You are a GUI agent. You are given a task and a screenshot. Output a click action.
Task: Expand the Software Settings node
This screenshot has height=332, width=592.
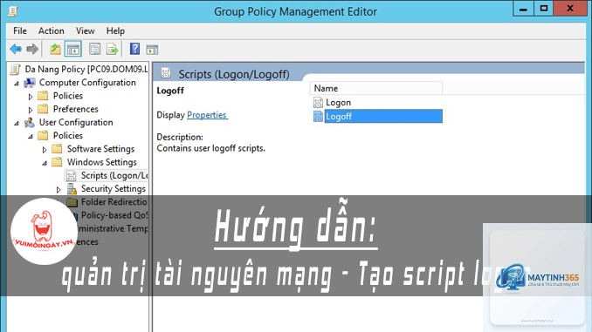45,150
